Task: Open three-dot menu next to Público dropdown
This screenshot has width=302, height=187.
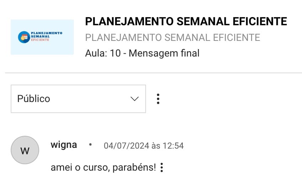Action: click(x=158, y=99)
